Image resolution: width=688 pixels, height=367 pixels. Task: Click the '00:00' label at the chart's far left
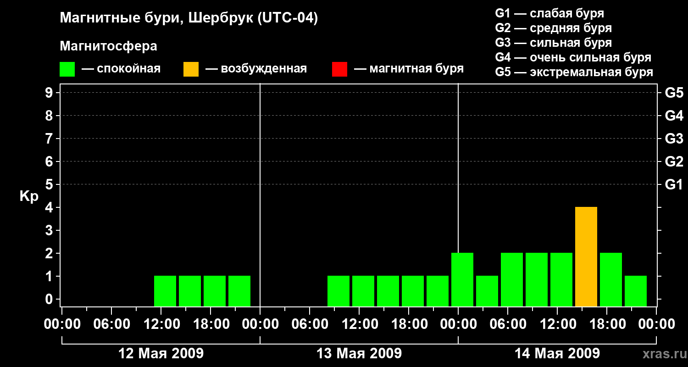pyautogui.click(x=62, y=324)
